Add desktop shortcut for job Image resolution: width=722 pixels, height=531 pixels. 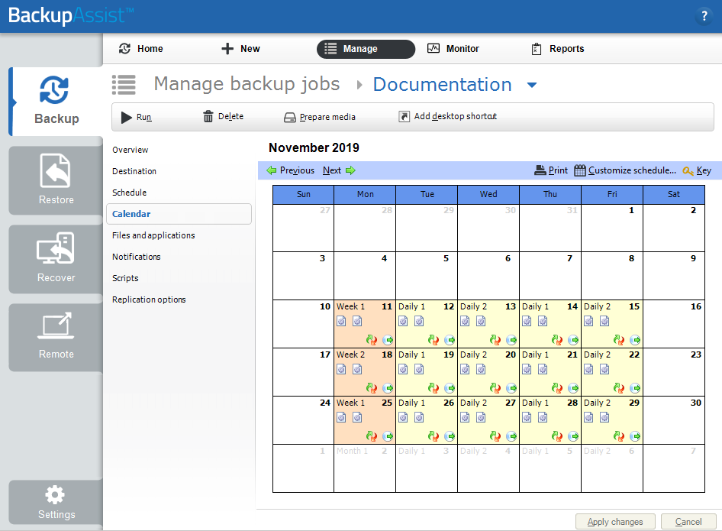447,117
